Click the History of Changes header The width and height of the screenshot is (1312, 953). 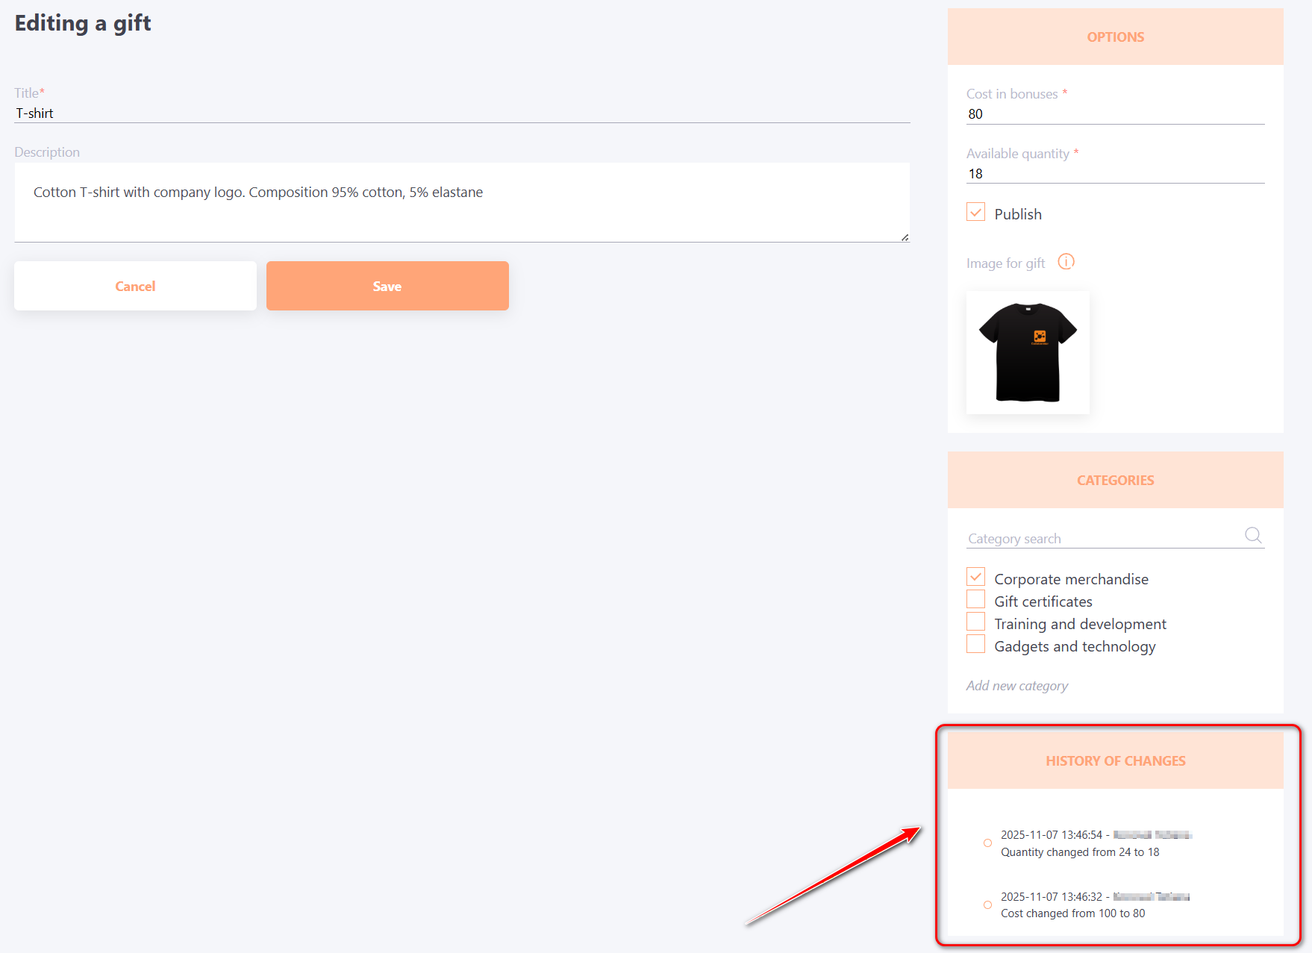1115,760
